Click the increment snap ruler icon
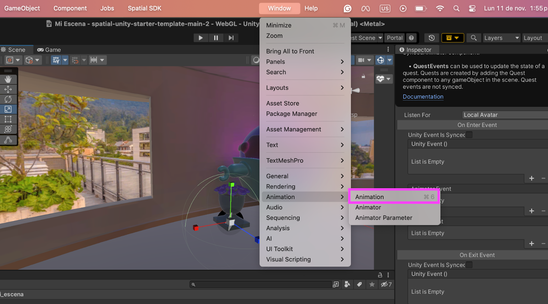 point(94,60)
